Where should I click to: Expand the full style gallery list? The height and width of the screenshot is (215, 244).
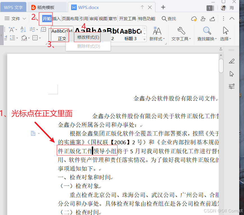pyautogui.click(x=144, y=39)
